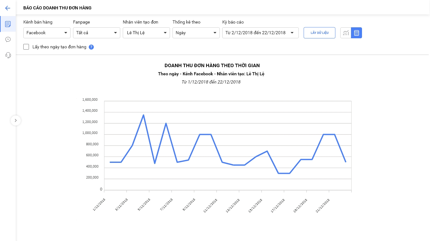Click the blue question mark help icon

point(91,47)
